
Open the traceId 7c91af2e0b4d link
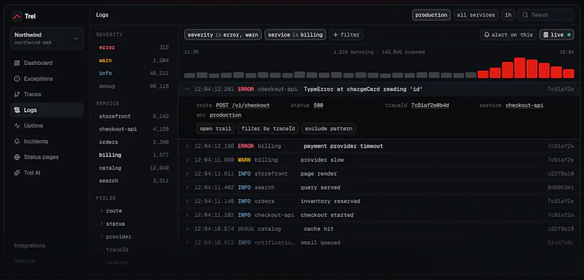pyautogui.click(x=430, y=105)
